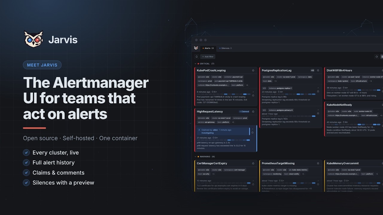Click the DiskWillFillIn4Hours alert title
This screenshot has width=383, height=215.
(339, 70)
